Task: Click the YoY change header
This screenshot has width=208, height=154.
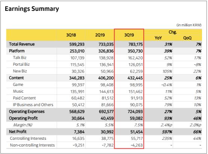Action: point(158,38)
